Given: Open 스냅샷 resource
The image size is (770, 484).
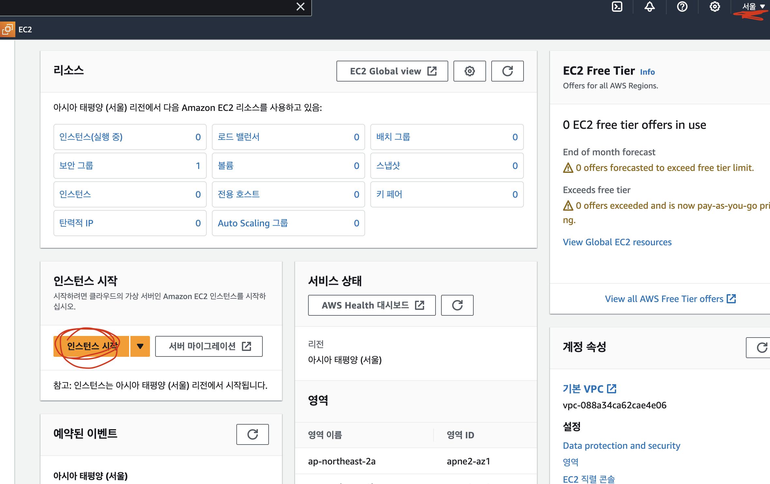Looking at the screenshot, I should pyautogui.click(x=447, y=166).
